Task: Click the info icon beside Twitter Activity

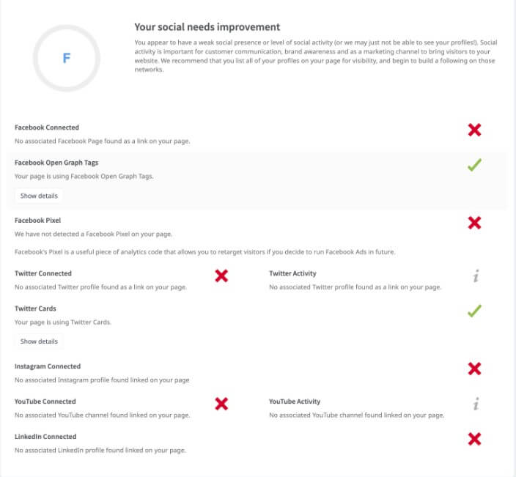Action: 476,276
